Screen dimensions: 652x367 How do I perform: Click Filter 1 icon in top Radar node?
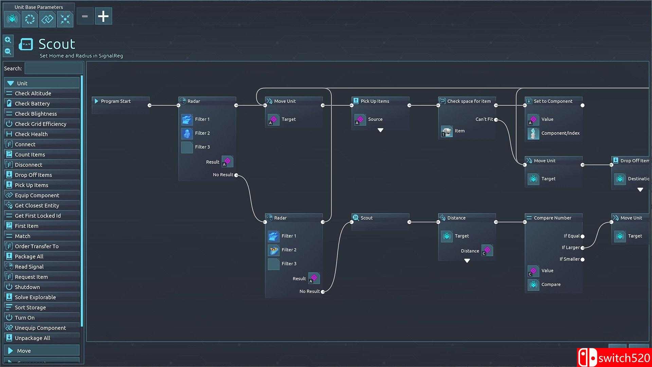[x=187, y=120]
